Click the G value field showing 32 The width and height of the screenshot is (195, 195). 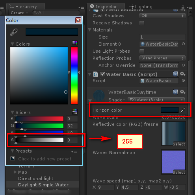pos(72,126)
